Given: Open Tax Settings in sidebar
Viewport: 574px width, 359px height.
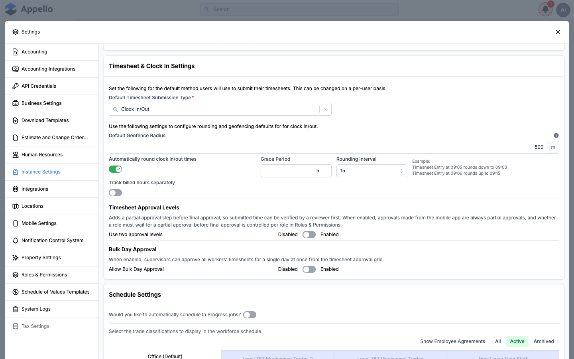Looking at the screenshot, I should coord(52,326).
